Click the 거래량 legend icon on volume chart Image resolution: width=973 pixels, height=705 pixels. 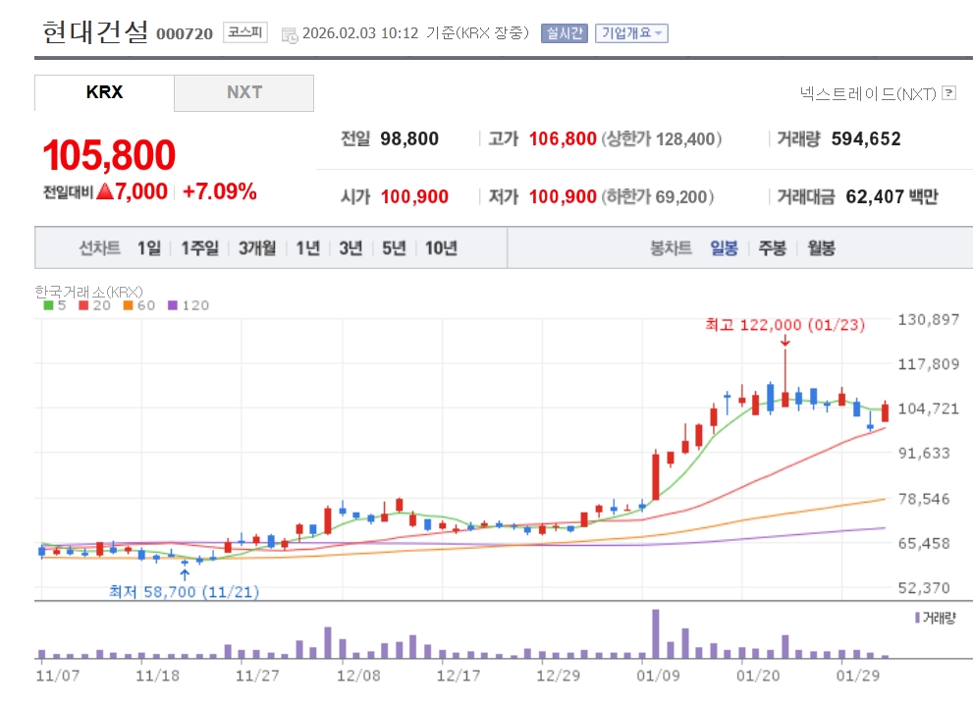pyautogui.click(x=917, y=618)
